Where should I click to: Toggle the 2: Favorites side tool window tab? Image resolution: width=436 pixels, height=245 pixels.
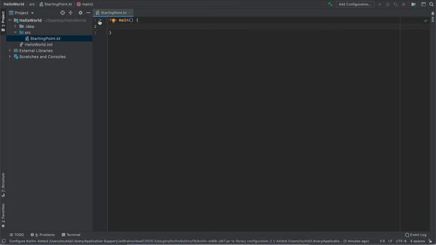coord(3,216)
